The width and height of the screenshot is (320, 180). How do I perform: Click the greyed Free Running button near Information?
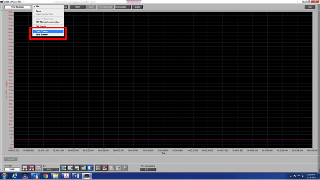[106, 7]
